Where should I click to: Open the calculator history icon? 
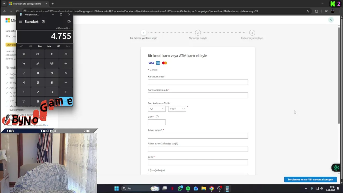coord(69,22)
